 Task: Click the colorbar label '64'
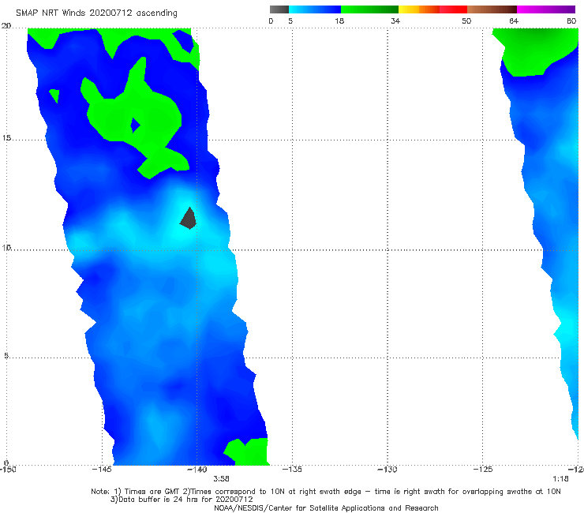514,21
